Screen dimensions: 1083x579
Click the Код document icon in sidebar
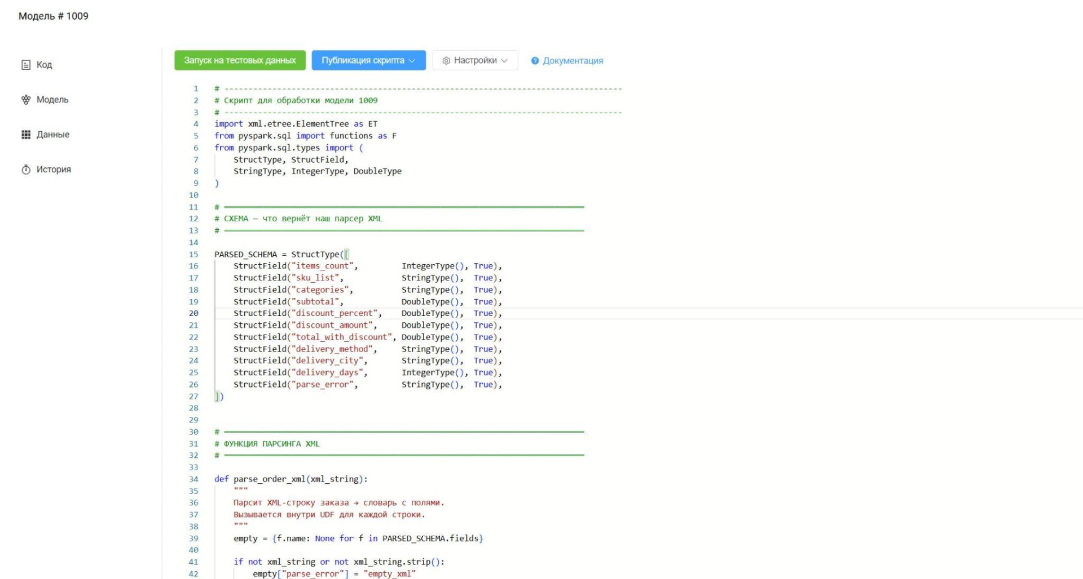point(26,65)
